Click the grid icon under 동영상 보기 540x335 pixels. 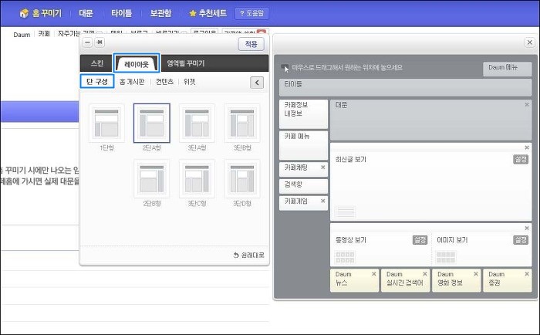[x=345, y=257]
